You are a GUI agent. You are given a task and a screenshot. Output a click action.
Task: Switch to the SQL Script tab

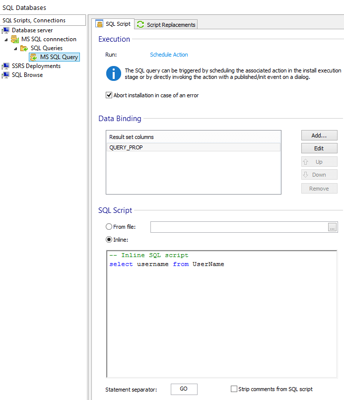[113, 24]
